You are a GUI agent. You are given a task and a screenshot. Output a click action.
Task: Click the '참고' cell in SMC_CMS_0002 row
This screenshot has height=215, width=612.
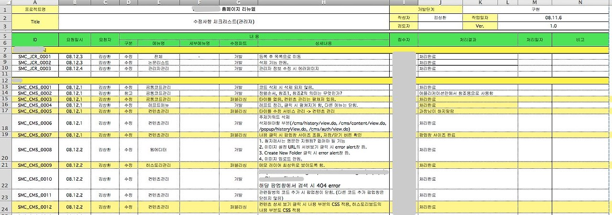coord(128,93)
